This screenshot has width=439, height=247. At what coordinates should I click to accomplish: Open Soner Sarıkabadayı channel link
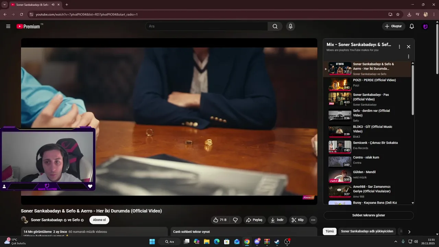[47, 220]
